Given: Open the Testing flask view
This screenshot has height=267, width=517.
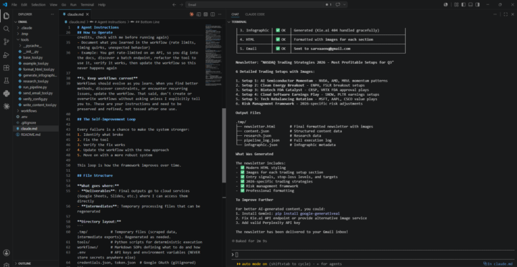Looking at the screenshot, I should coord(6,81).
